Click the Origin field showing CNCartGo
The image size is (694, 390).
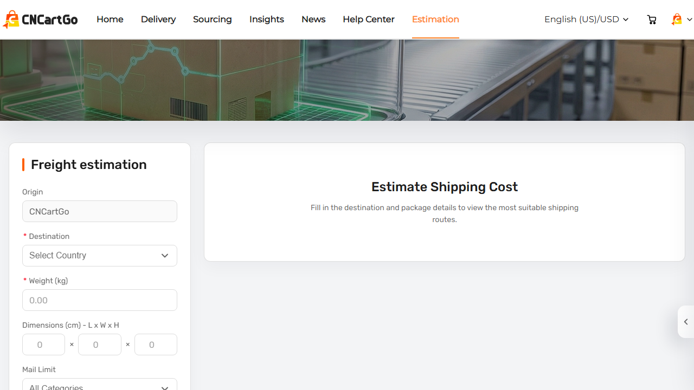click(x=100, y=211)
